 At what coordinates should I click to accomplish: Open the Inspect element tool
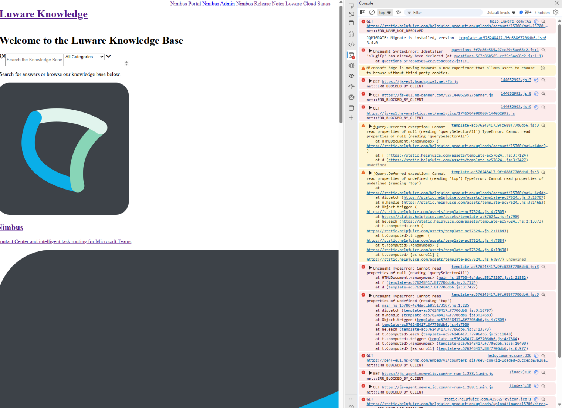351,6
